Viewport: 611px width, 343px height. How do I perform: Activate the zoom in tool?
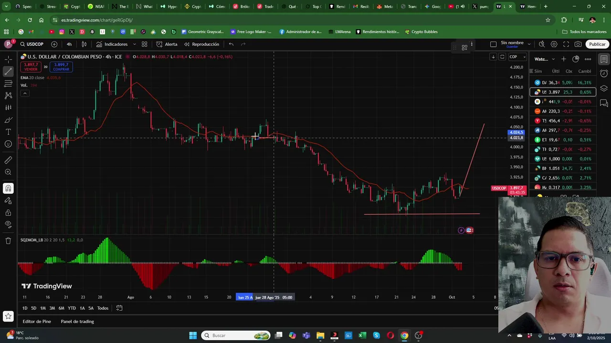8,172
